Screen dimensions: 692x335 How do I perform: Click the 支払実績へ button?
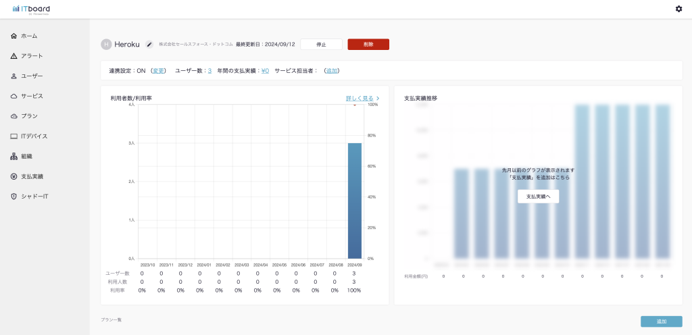[x=538, y=197]
